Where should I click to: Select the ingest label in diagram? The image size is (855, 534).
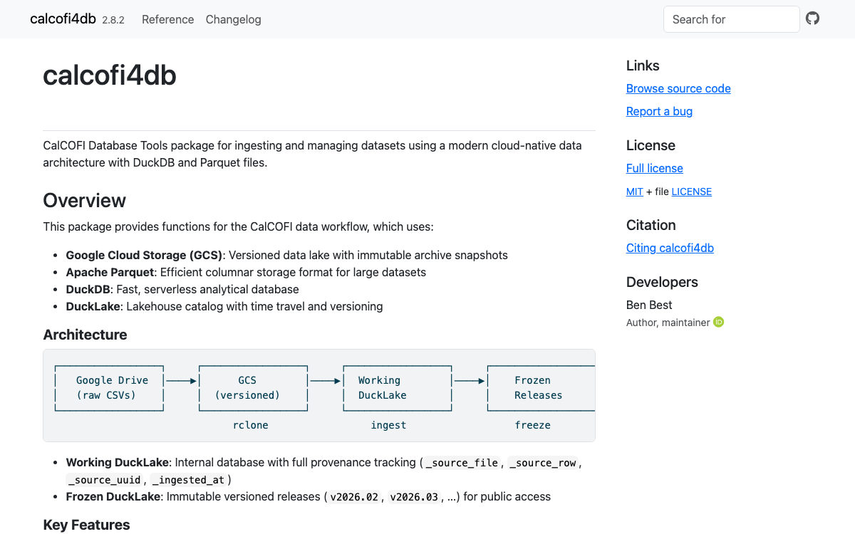click(388, 425)
